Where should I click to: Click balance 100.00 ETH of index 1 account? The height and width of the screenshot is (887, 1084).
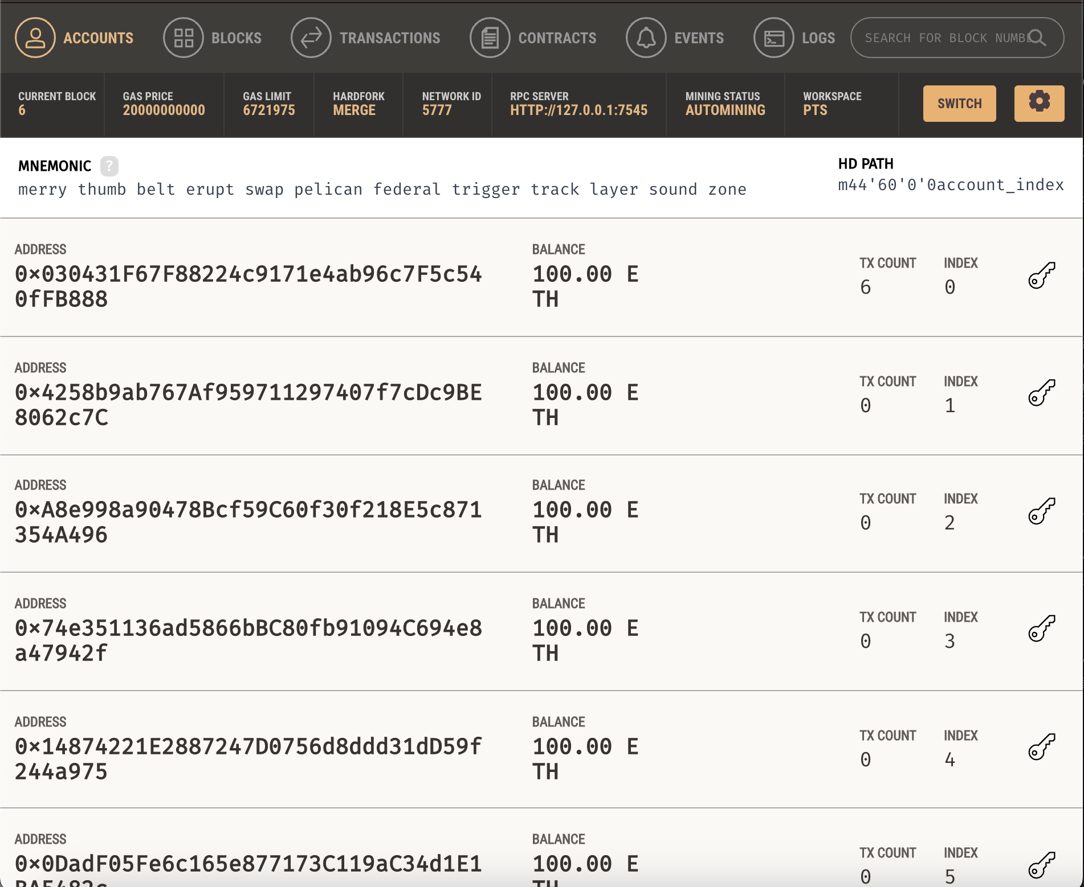[x=585, y=405]
